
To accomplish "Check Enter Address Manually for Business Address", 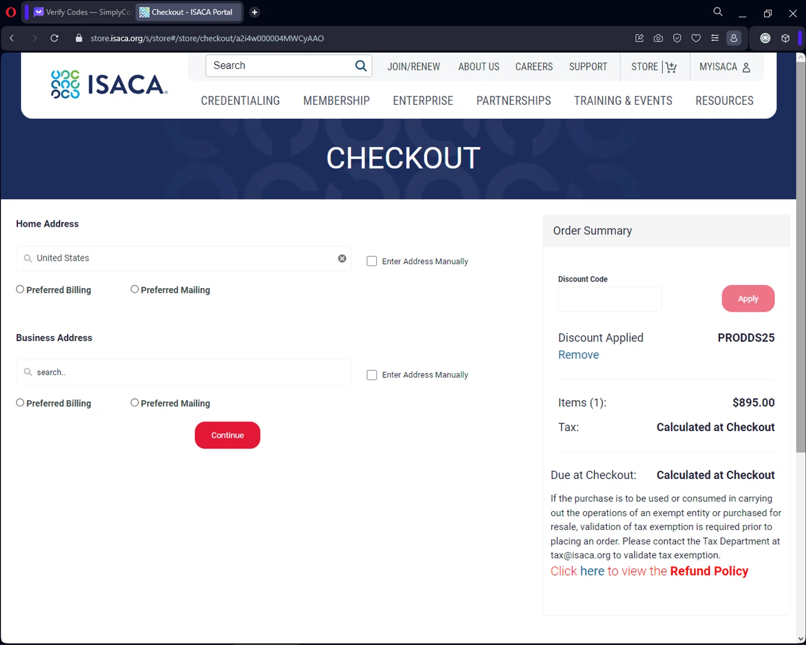I will pyautogui.click(x=372, y=375).
